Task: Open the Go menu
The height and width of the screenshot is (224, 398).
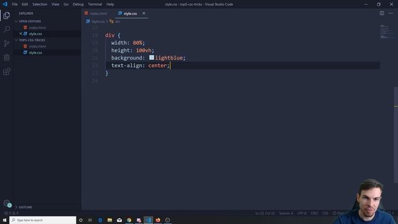Action: (66, 4)
